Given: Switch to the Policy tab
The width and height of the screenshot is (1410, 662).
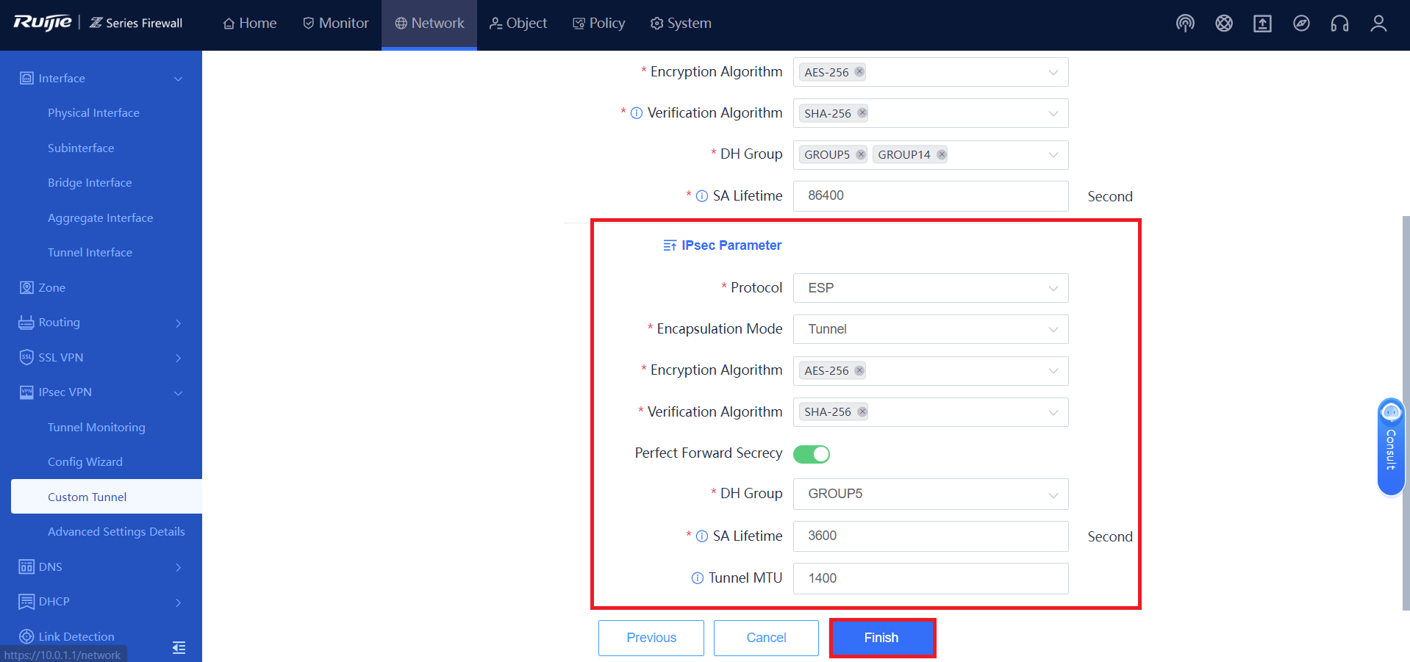Looking at the screenshot, I should coord(599,24).
